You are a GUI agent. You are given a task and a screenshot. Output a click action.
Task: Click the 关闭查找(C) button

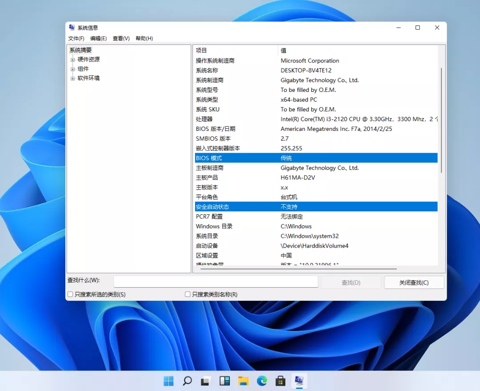(x=413, y=281)
